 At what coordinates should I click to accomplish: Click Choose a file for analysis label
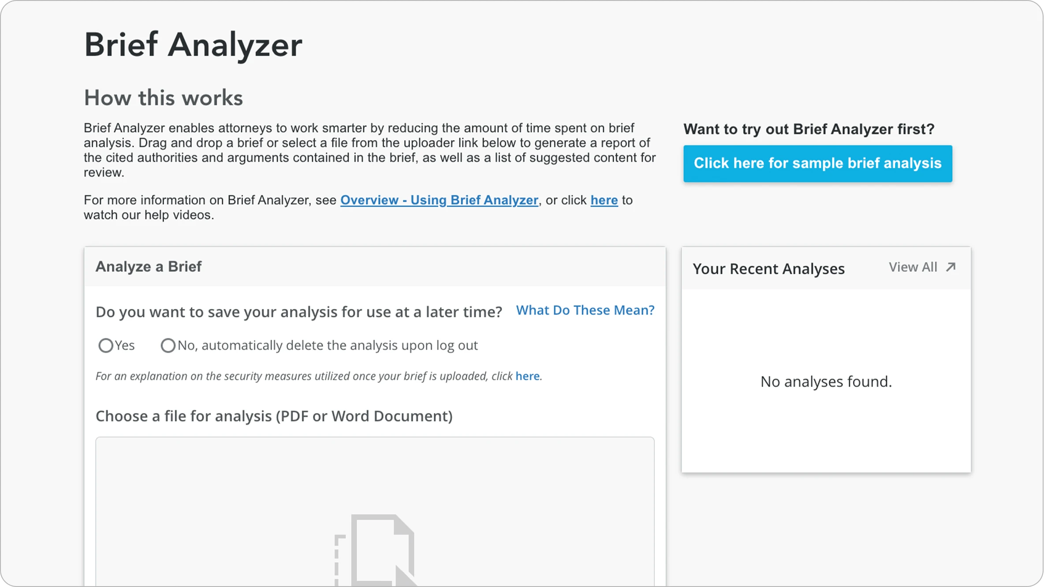pos(274,416)
